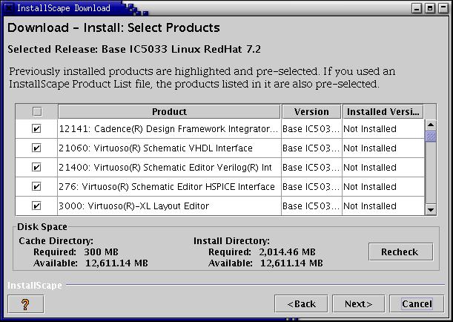
Task: Go to previous step with Back button
Action: [x=301, y=303]
